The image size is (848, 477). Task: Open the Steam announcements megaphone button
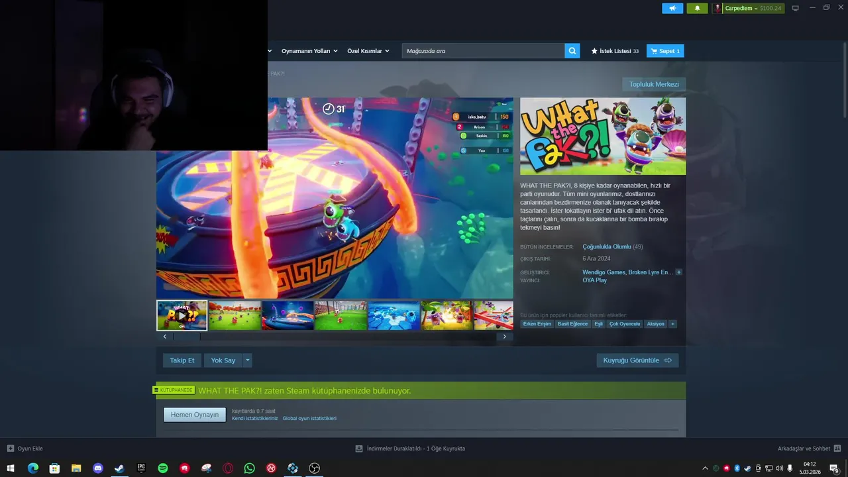click(672, 8)
